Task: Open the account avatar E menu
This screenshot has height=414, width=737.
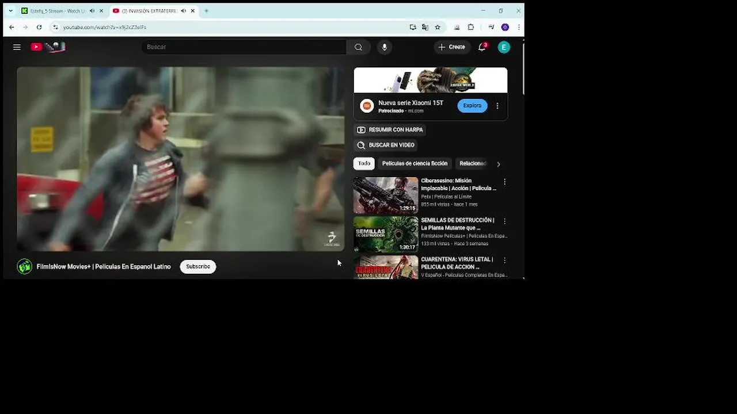Action: coord(504,47)
